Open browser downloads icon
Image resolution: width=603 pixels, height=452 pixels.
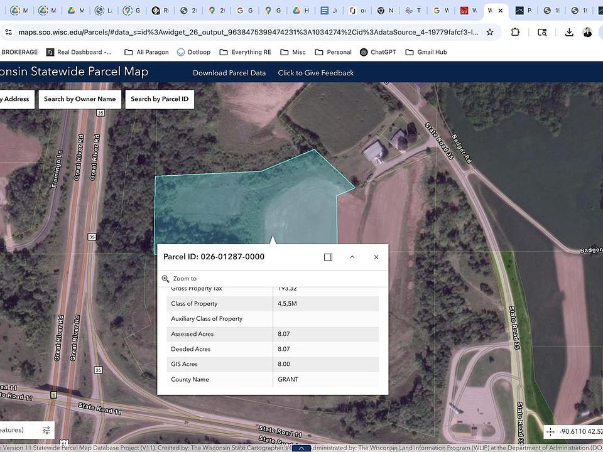pyautogui.click(x=569, y=32)
